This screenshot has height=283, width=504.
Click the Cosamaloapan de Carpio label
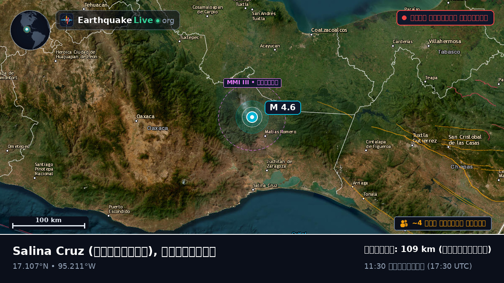[x=207, y=9]
